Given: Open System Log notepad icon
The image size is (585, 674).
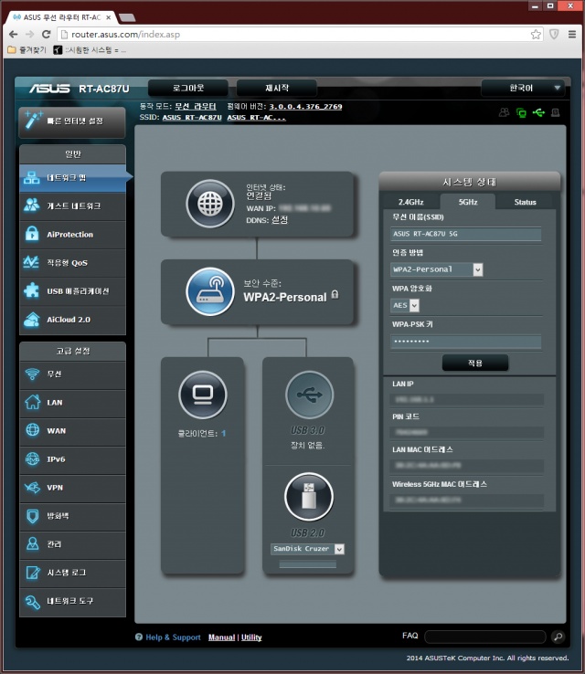Looking at the screenshot, I should [32, 573].
